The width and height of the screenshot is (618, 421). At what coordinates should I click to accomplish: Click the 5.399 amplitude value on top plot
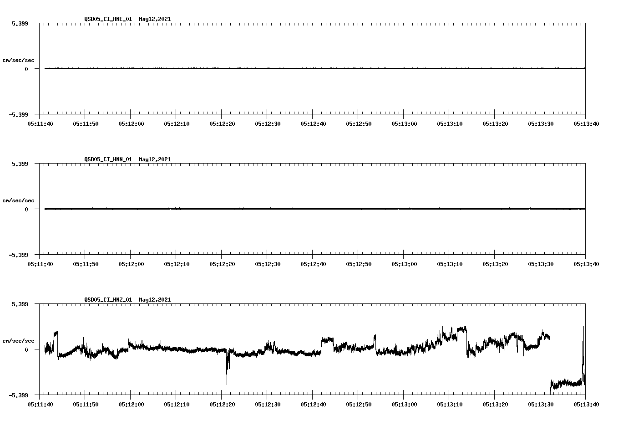click(20, 23)
